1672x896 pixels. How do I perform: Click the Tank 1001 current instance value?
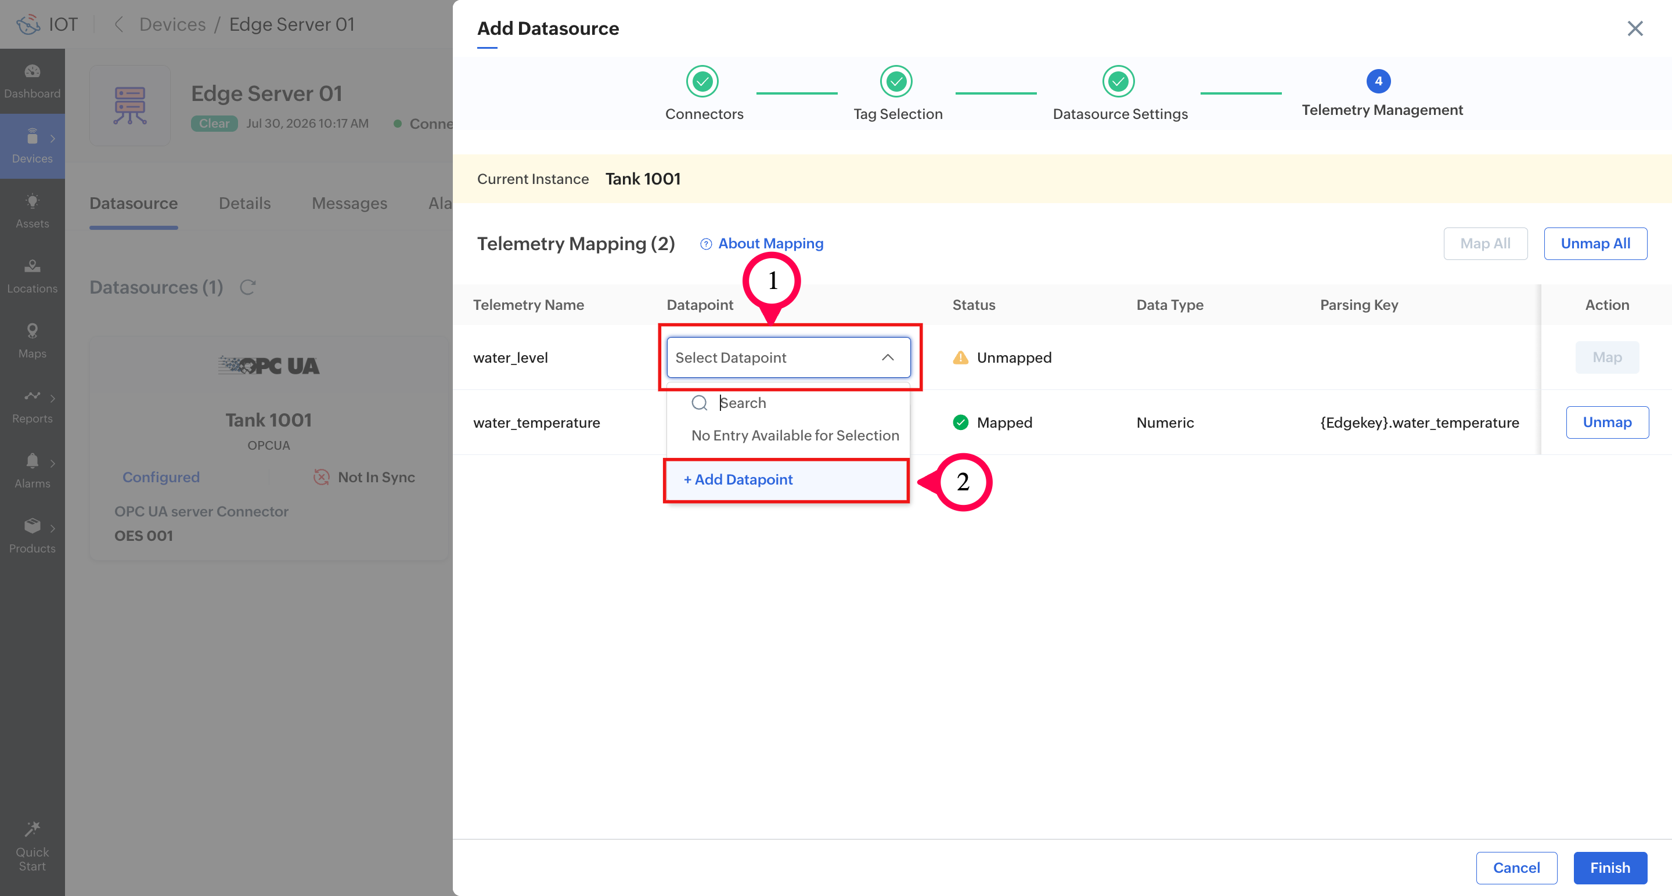tap(643, 179)
